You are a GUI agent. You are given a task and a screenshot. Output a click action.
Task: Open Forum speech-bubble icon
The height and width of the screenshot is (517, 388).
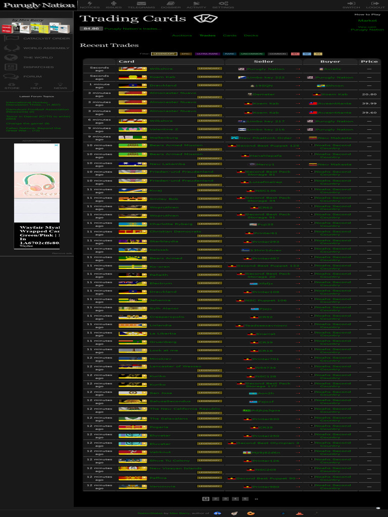coord(11,77)
